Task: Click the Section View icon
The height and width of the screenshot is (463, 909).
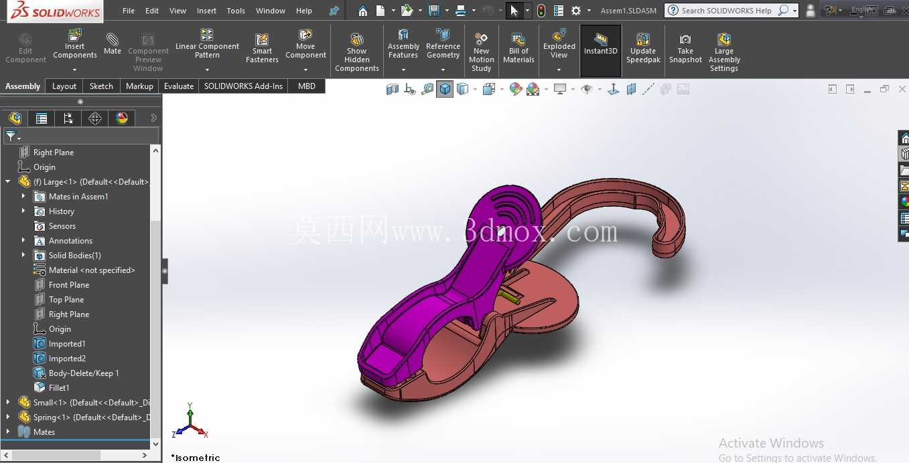Action: 393,89
